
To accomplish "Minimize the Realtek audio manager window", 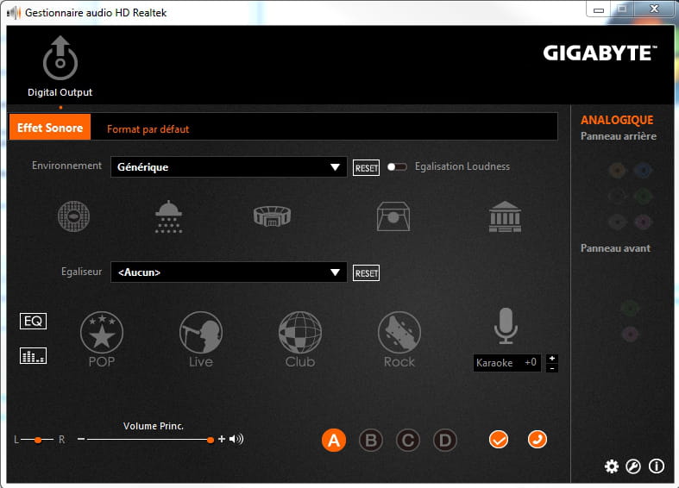I will pos(599,9).
